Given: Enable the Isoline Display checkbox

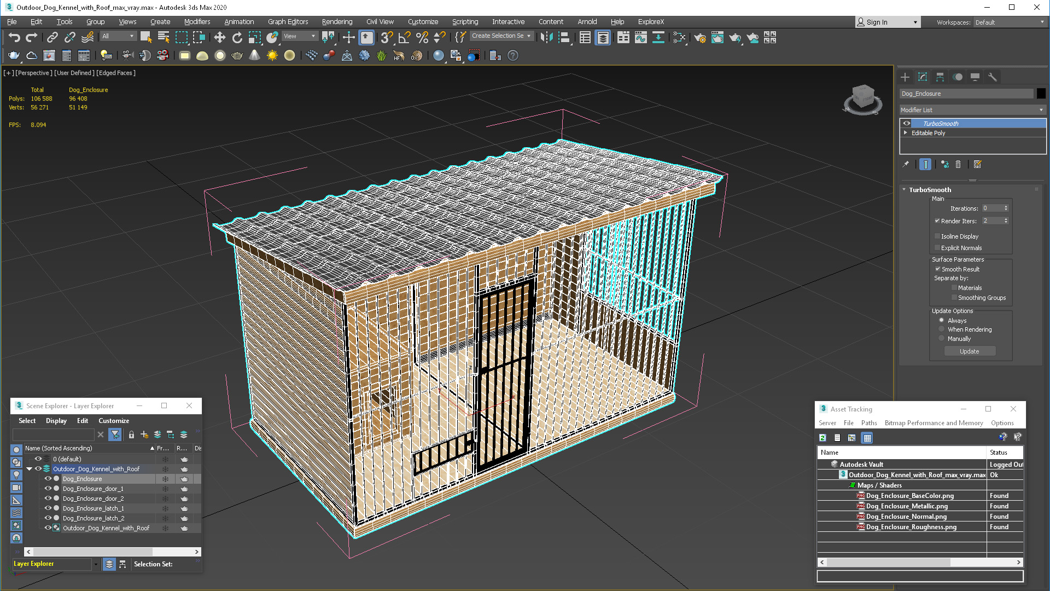Looking at the screenshot, I should coord(937,236).
